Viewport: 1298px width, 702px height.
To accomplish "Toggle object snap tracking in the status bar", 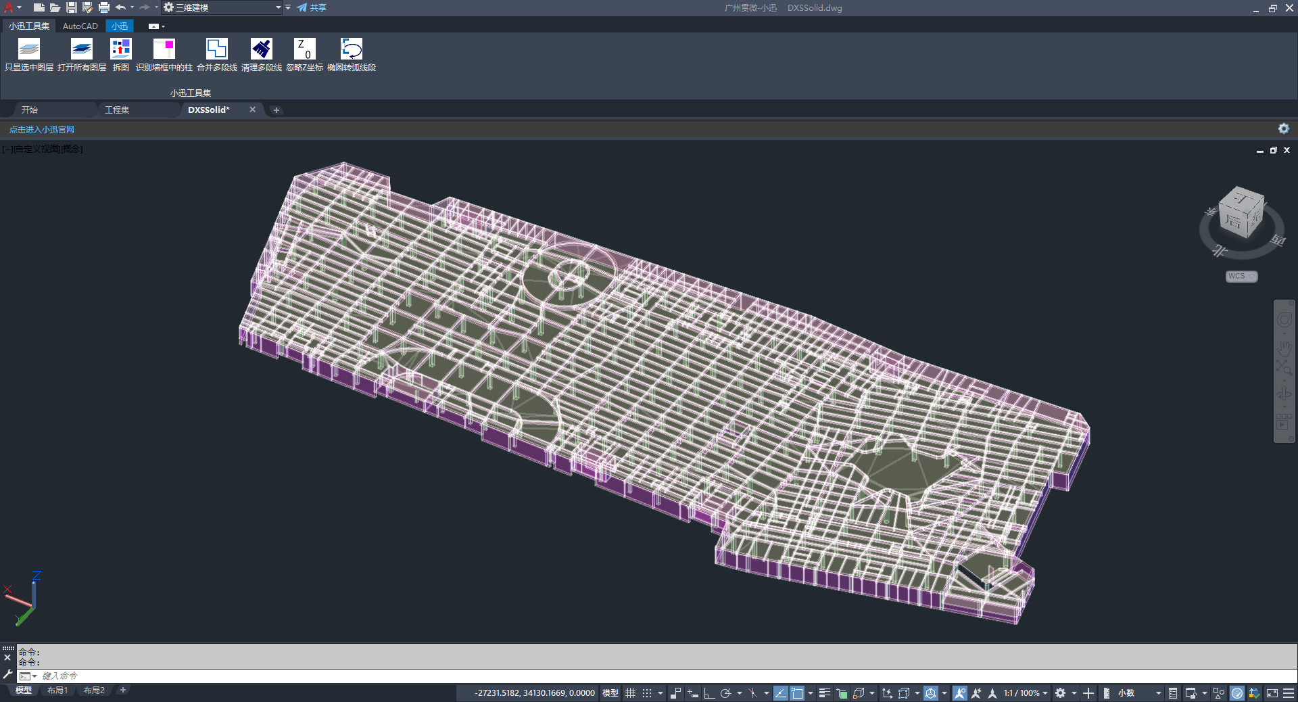I will (780, 693).
